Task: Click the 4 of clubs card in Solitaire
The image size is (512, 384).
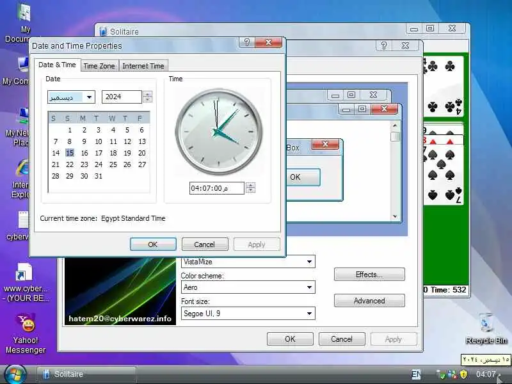Action: point(443,86)
